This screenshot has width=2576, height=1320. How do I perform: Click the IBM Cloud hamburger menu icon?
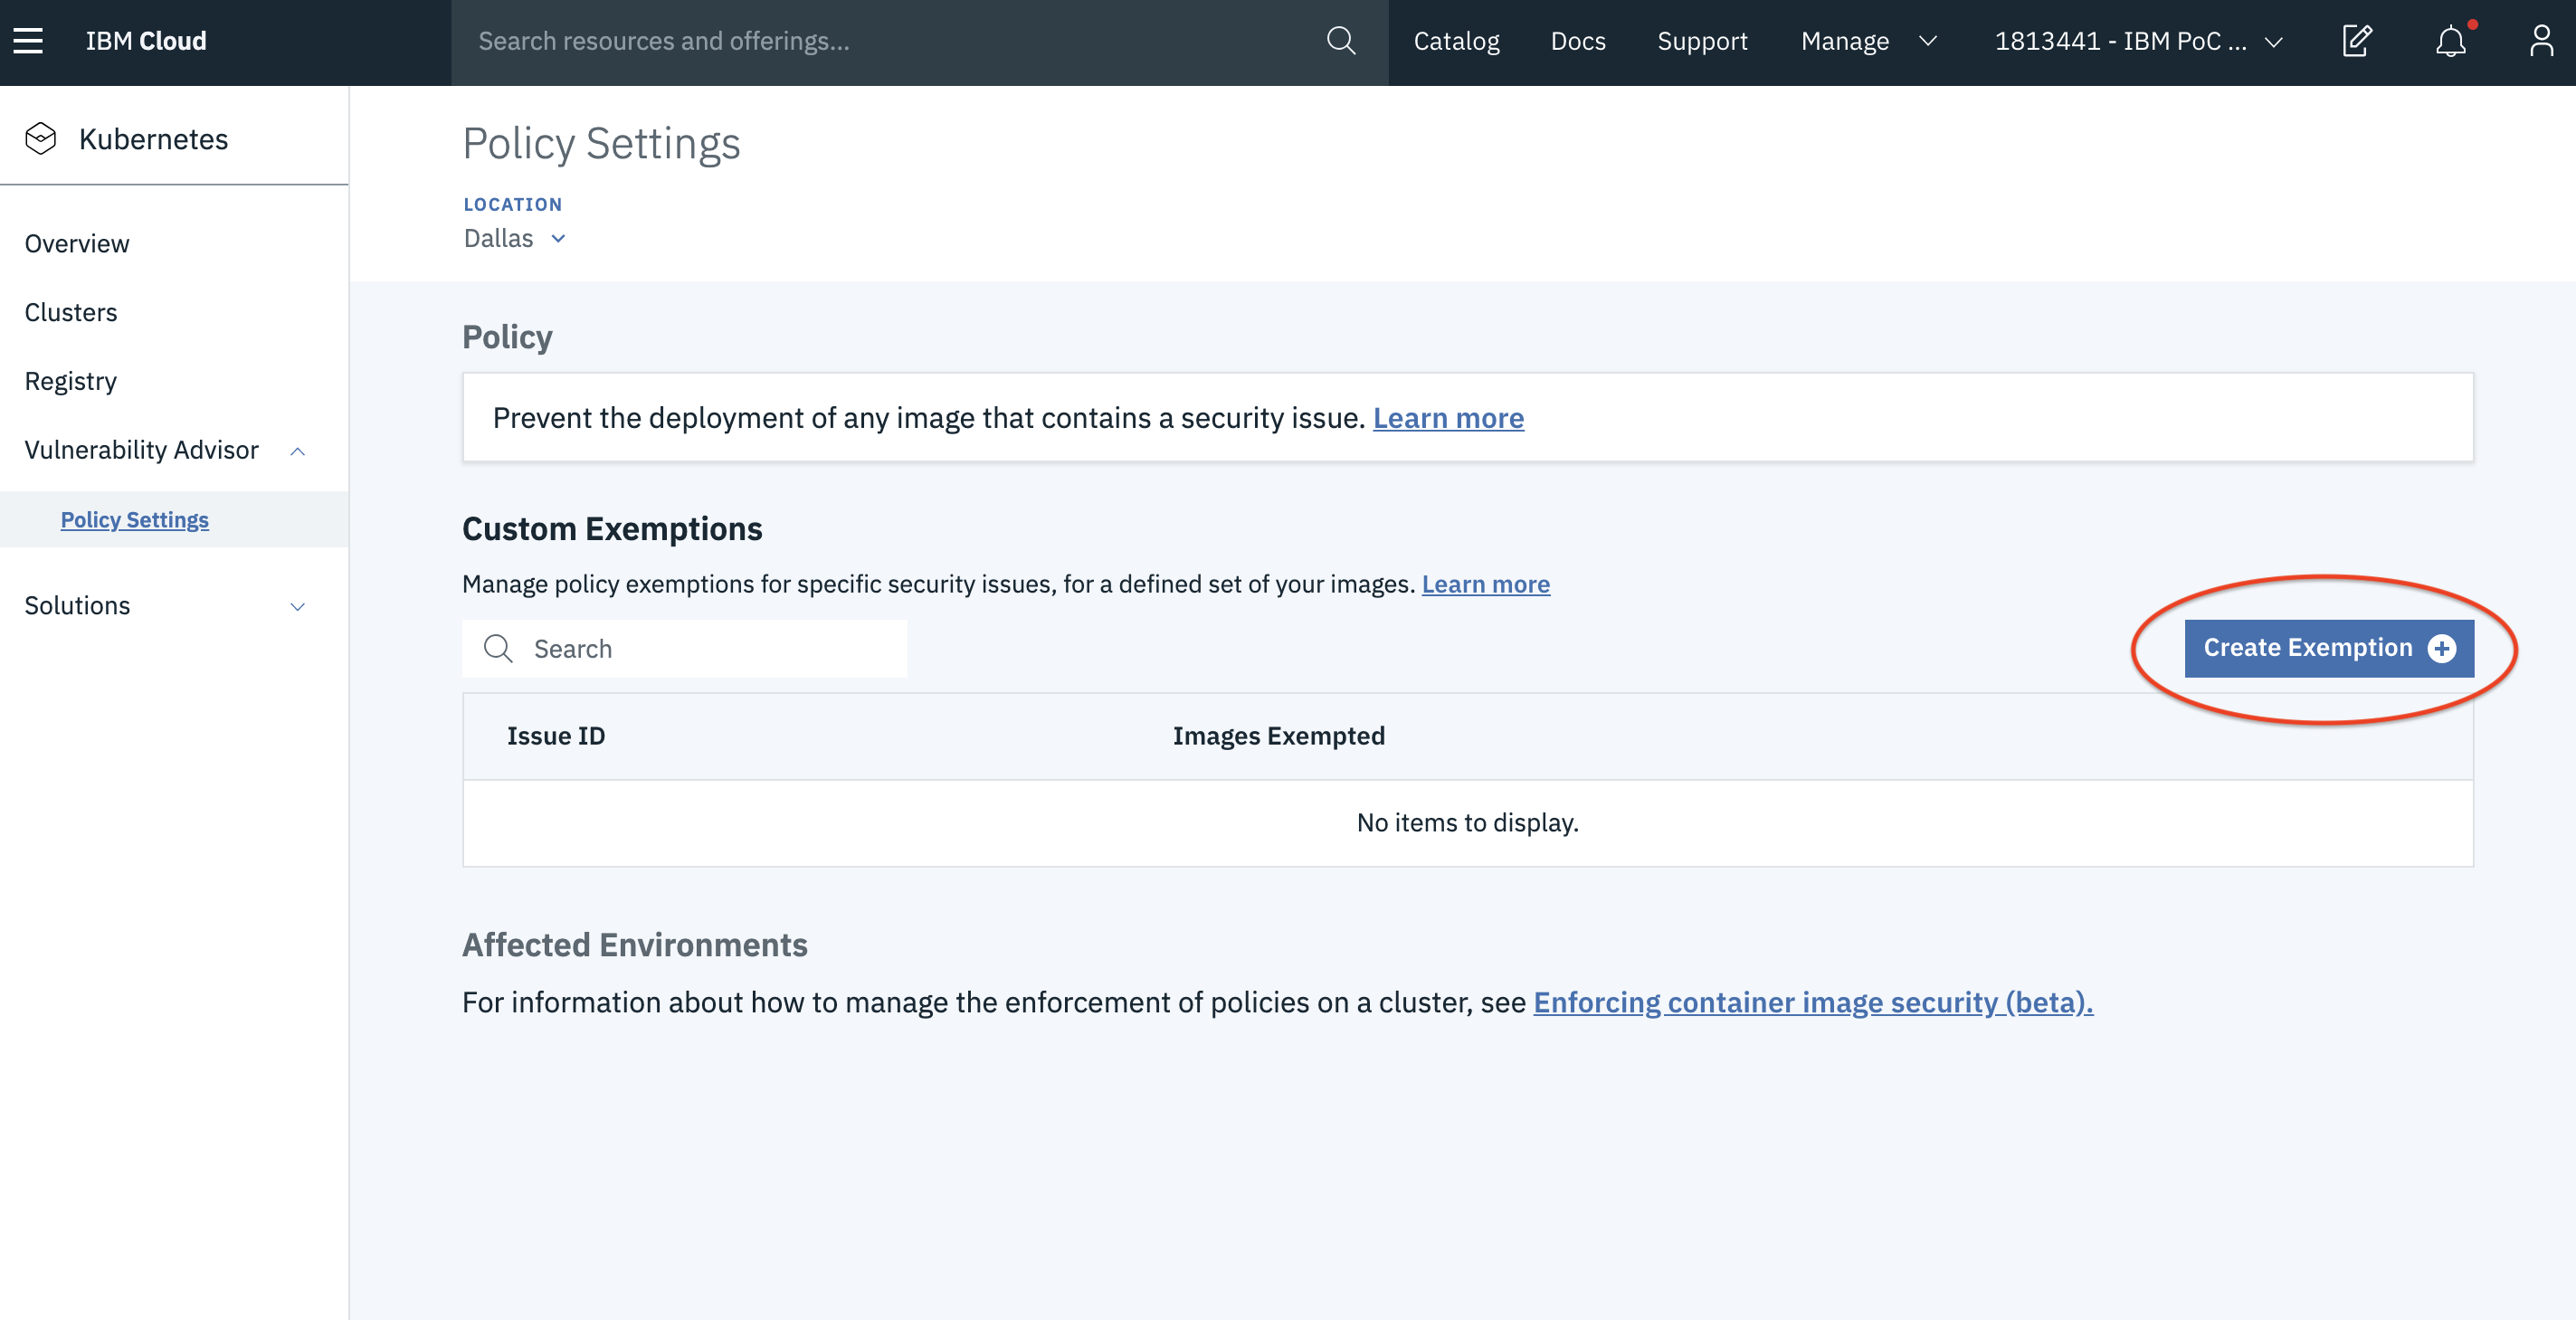pos(29,41)
